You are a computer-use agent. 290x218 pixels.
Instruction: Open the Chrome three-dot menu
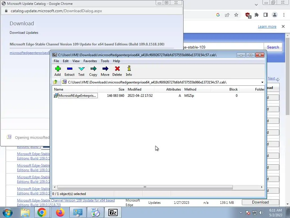[284, 15]
